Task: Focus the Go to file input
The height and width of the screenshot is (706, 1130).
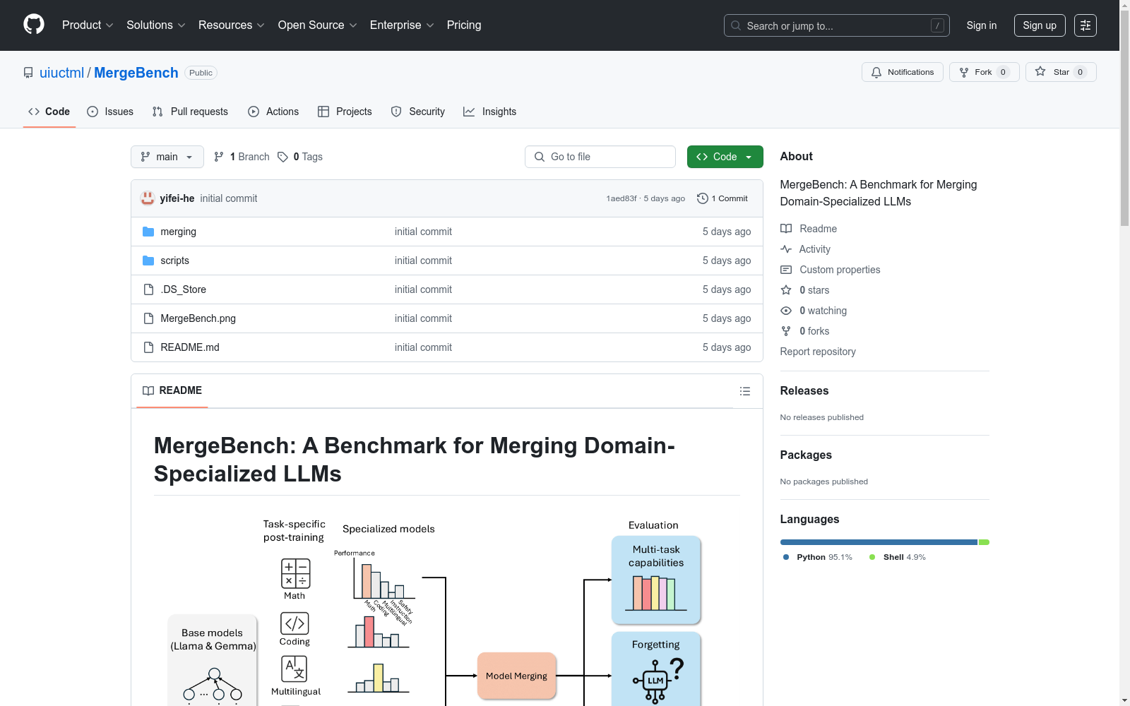Action: pyautogui.click(x=600, y=157)
